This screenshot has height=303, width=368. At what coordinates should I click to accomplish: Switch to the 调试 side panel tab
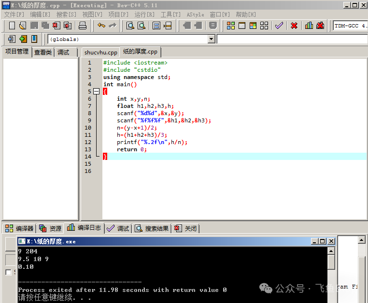(63, 52)
